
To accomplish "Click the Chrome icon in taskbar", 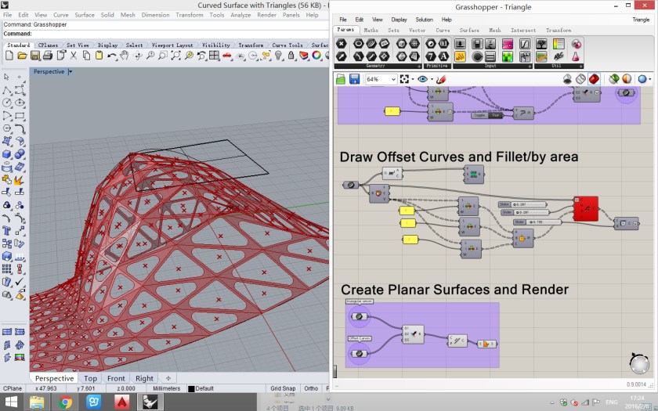I will [66, 402].
